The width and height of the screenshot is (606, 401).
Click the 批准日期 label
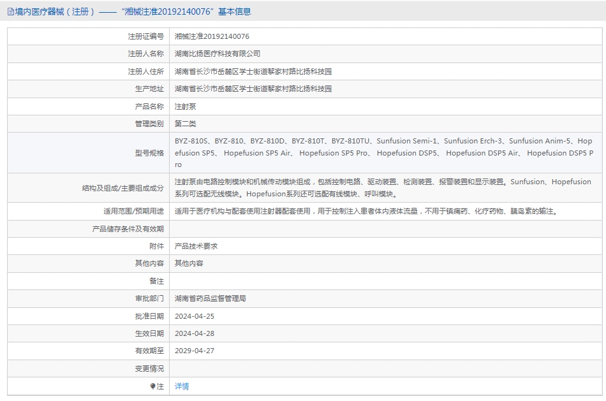pos(149,316)
